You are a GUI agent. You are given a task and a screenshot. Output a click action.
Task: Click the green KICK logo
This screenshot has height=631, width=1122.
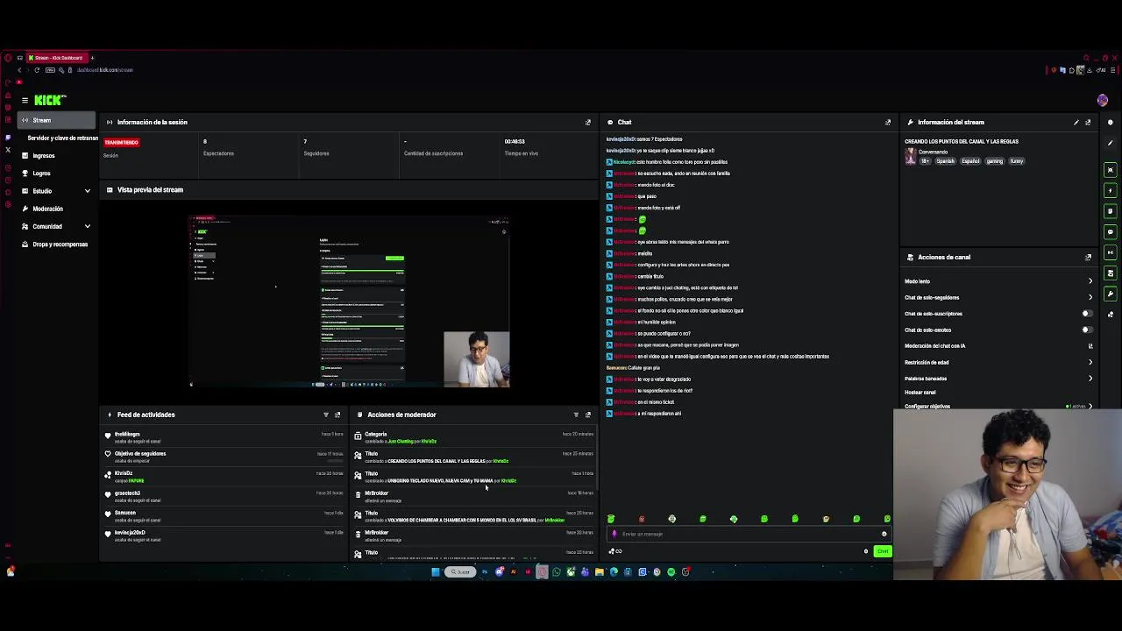point(48,101)
